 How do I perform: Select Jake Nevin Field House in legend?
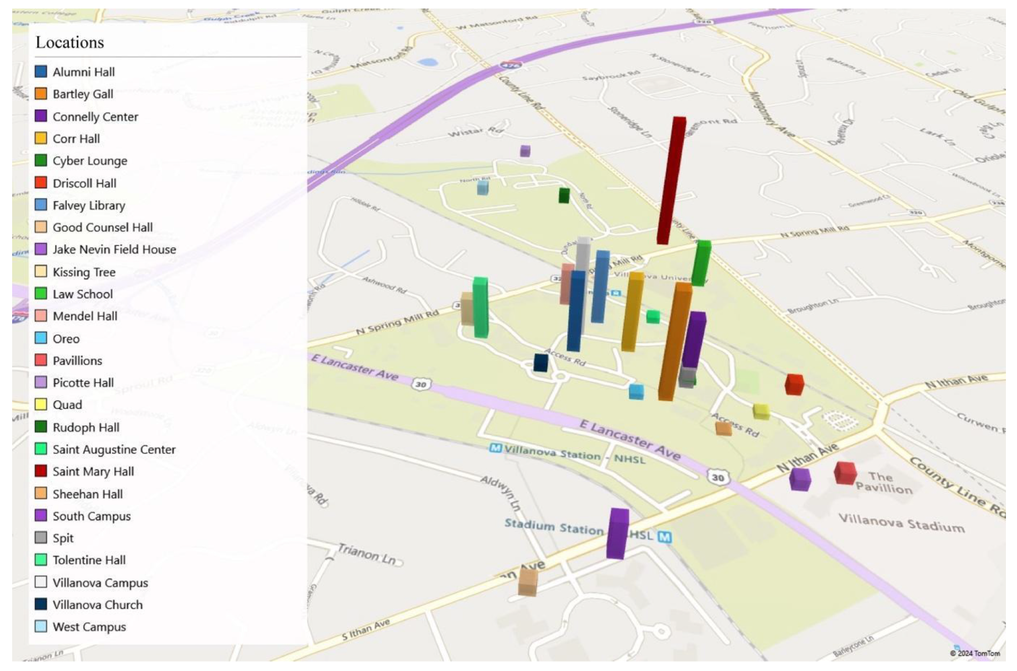pyautogui.click(x=114, y=250)
